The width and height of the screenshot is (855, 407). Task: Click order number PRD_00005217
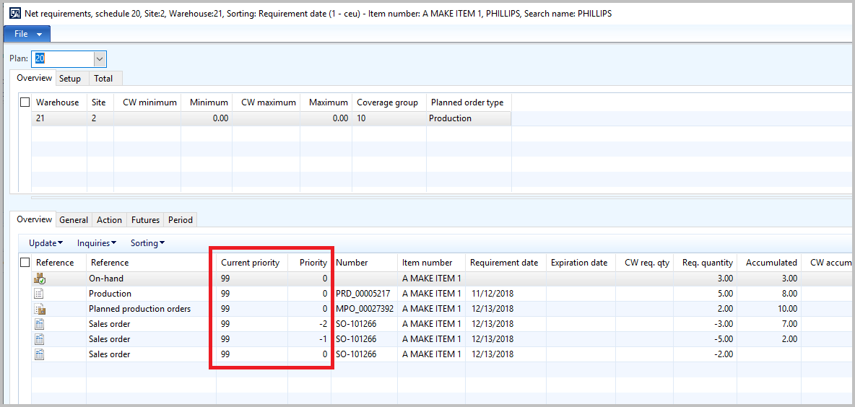click(363, 294)
